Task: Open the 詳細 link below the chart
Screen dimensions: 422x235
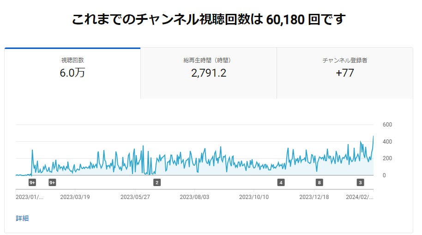Action: [22, 218]
